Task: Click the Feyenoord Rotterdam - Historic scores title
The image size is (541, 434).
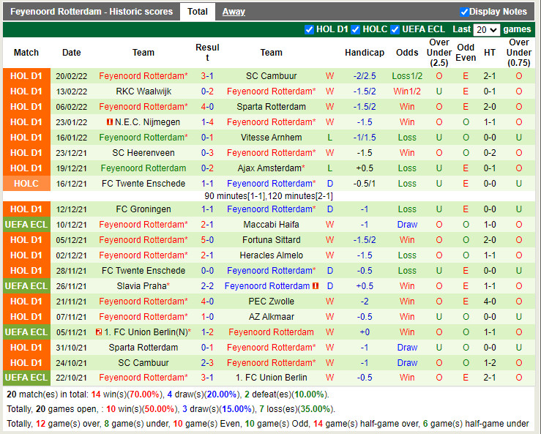Action: click(92, 12)
